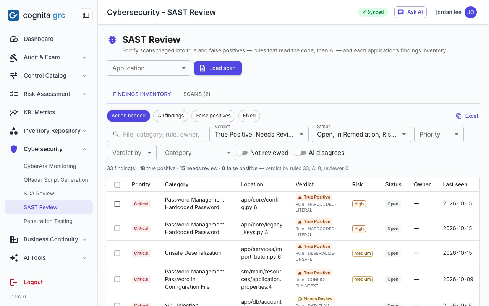The image size is (489, 306).
Task: Check the Unsafe Deserialization finding row
Action: 117,253
